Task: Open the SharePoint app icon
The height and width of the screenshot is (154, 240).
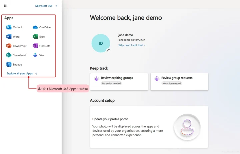Action: (x=9, y=55)
